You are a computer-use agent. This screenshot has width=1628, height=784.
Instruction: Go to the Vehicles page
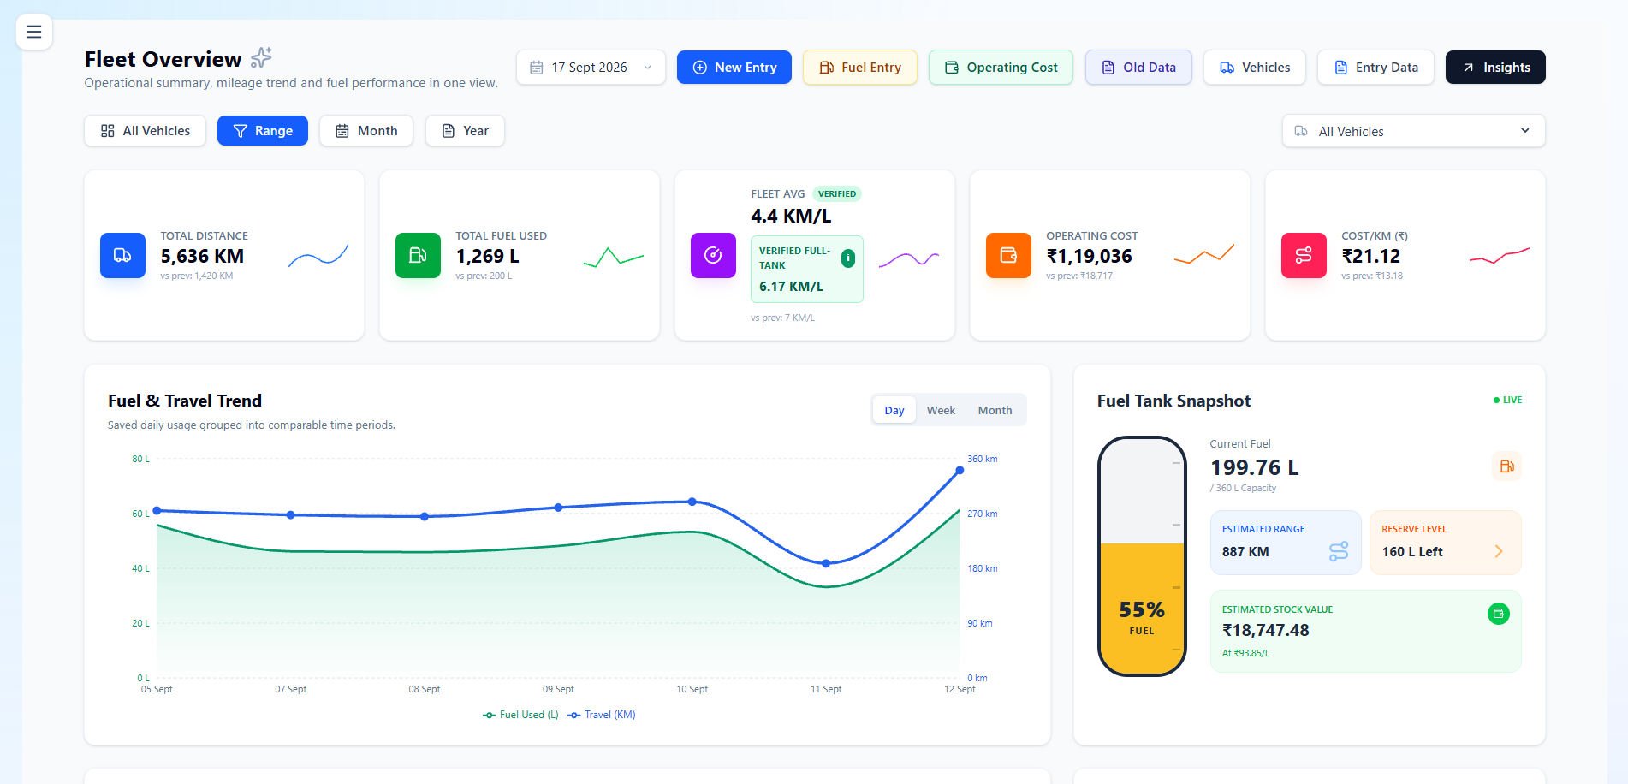(x=1255, y=68)
